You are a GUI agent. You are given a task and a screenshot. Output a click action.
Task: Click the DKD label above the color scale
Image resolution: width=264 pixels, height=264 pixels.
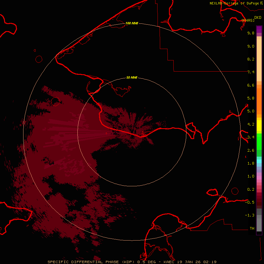(x=258, y=18)
